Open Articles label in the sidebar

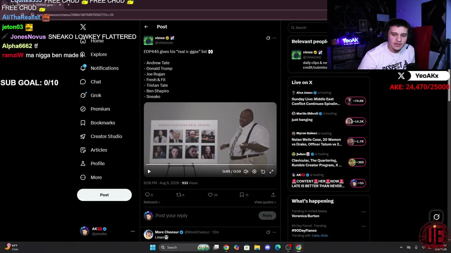coord(99,150)
